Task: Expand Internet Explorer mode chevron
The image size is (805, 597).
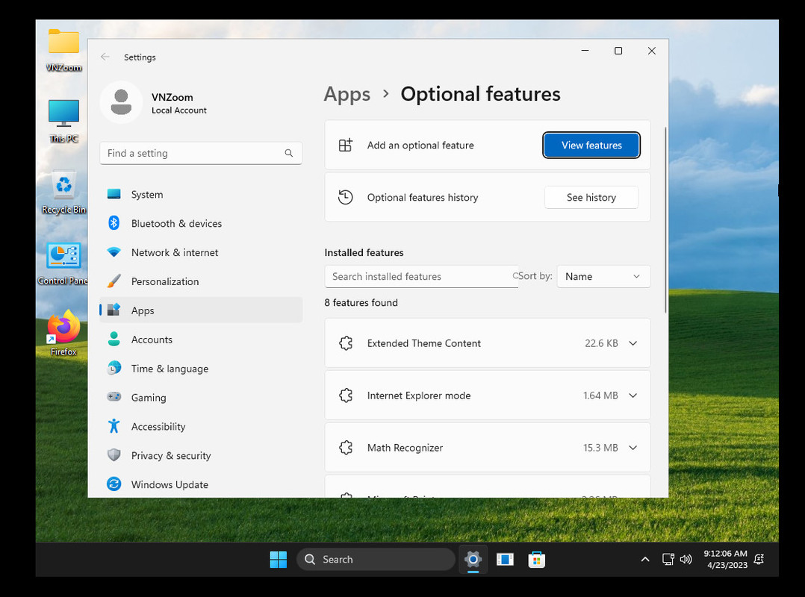Action: coord(633,396)
